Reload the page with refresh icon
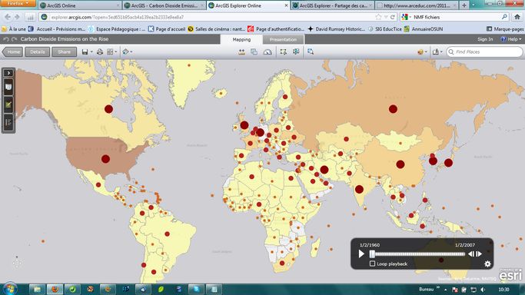The width and height of the screenshot is (525, 295). click(393, 17)
